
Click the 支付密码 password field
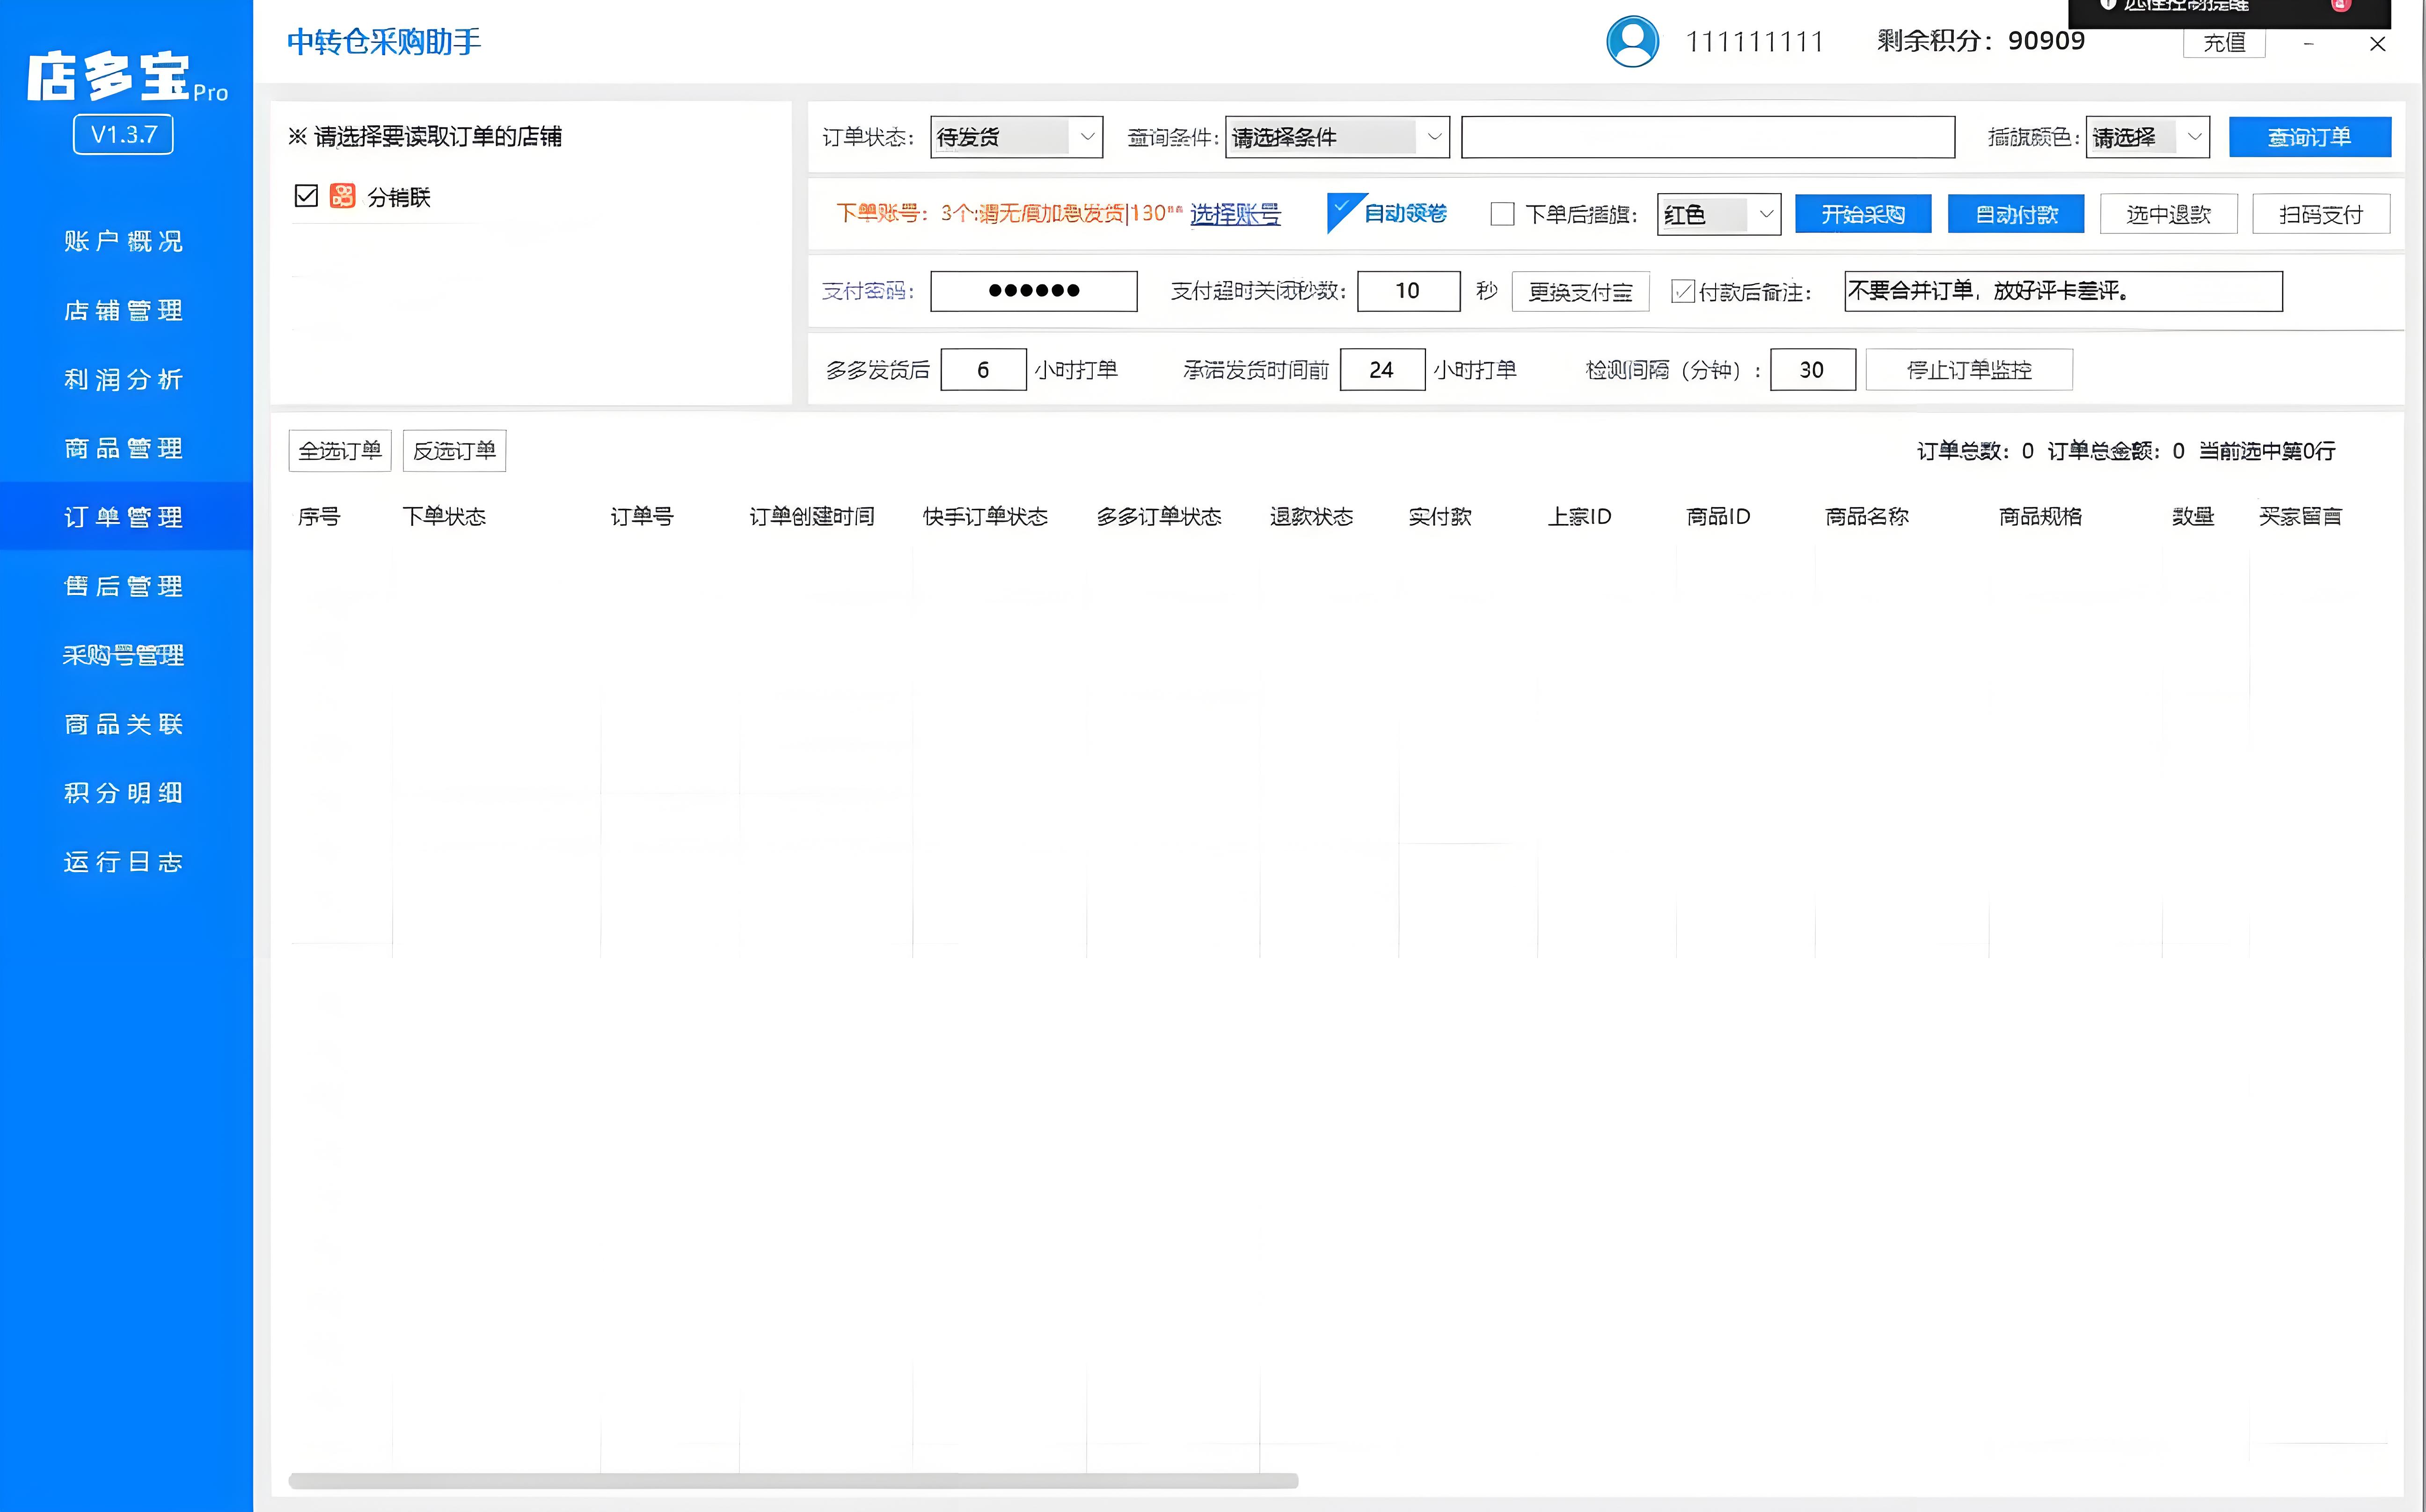click(1033, 291)
